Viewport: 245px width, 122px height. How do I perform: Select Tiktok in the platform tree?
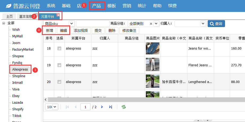pyautogui.click(x=17, y=116)
